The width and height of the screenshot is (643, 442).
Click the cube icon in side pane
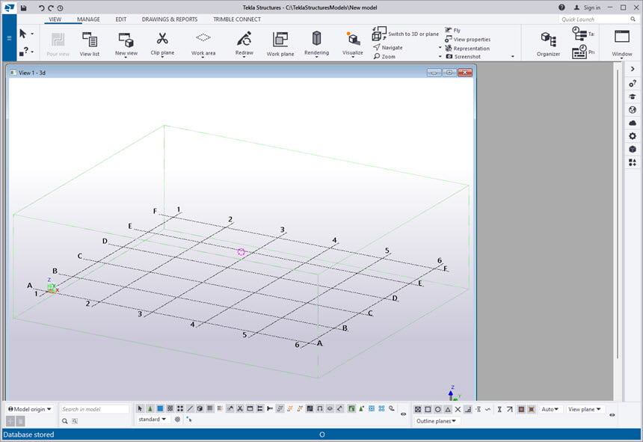[633, 150]
